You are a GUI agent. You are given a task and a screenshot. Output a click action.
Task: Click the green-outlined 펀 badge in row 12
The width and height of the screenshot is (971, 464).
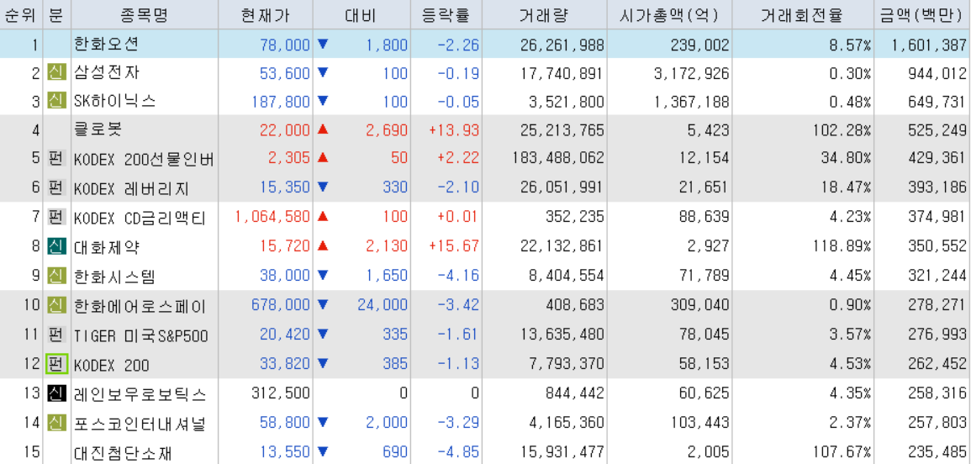[x=56, y=364]
